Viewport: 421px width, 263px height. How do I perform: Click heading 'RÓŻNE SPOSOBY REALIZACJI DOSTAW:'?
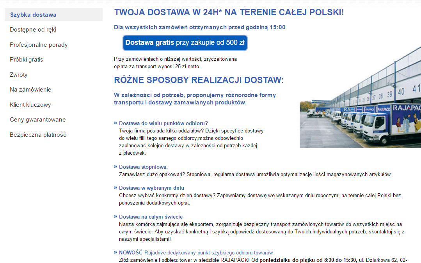199,80
